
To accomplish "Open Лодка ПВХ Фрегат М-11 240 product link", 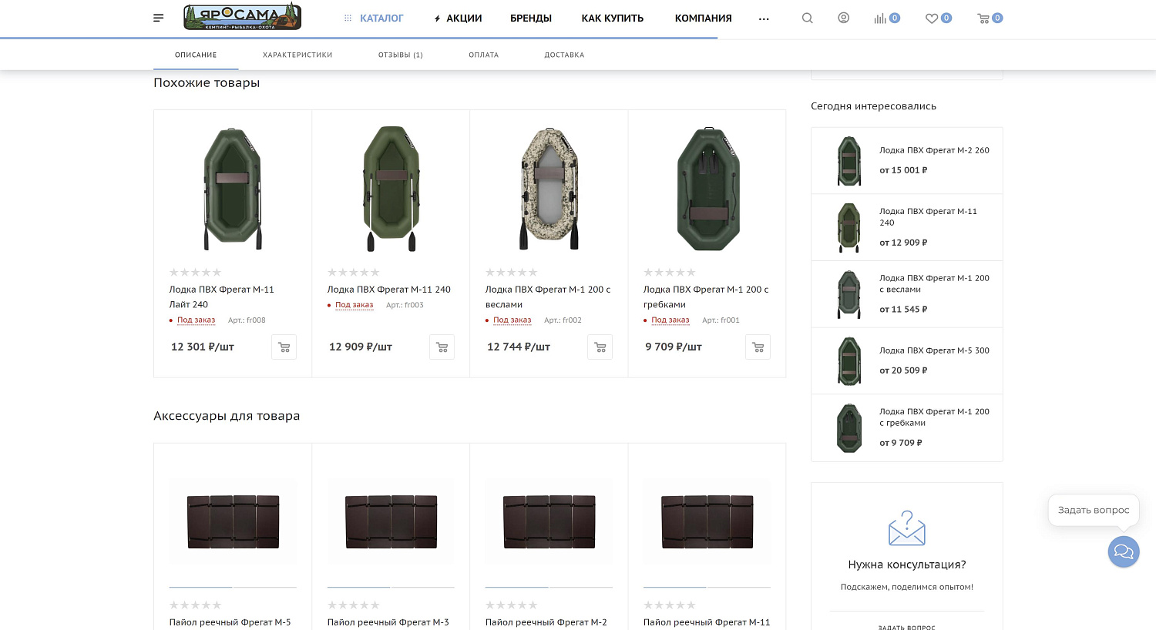I will click(x=388, y=290).
